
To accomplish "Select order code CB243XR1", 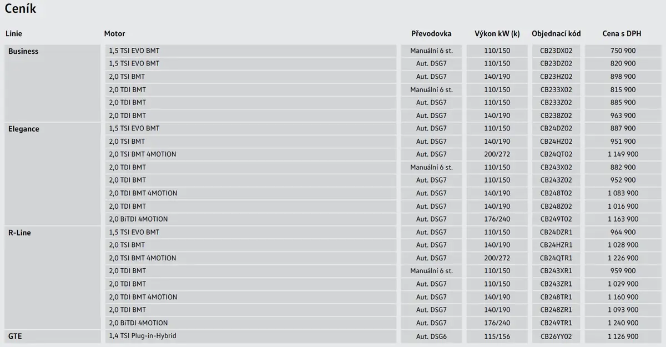I will pos(556,271).
